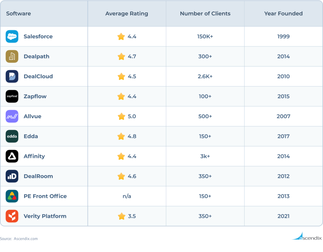Click the DealCloud dark blue logo icon
The image size is (323, 252).
[12, 77]
